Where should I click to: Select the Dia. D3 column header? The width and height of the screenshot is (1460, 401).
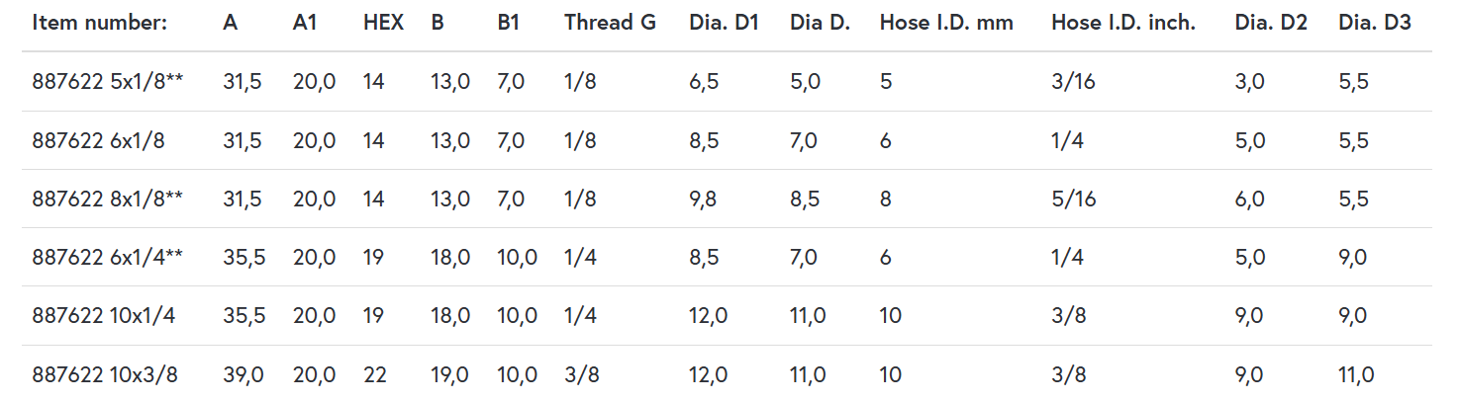tap(1374, 23)
